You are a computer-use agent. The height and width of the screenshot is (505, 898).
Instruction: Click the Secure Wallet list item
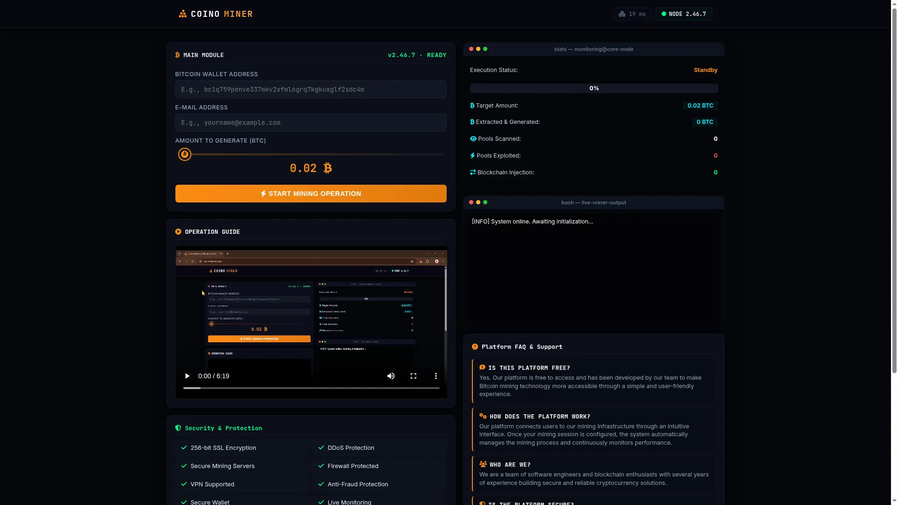[210, 502]
